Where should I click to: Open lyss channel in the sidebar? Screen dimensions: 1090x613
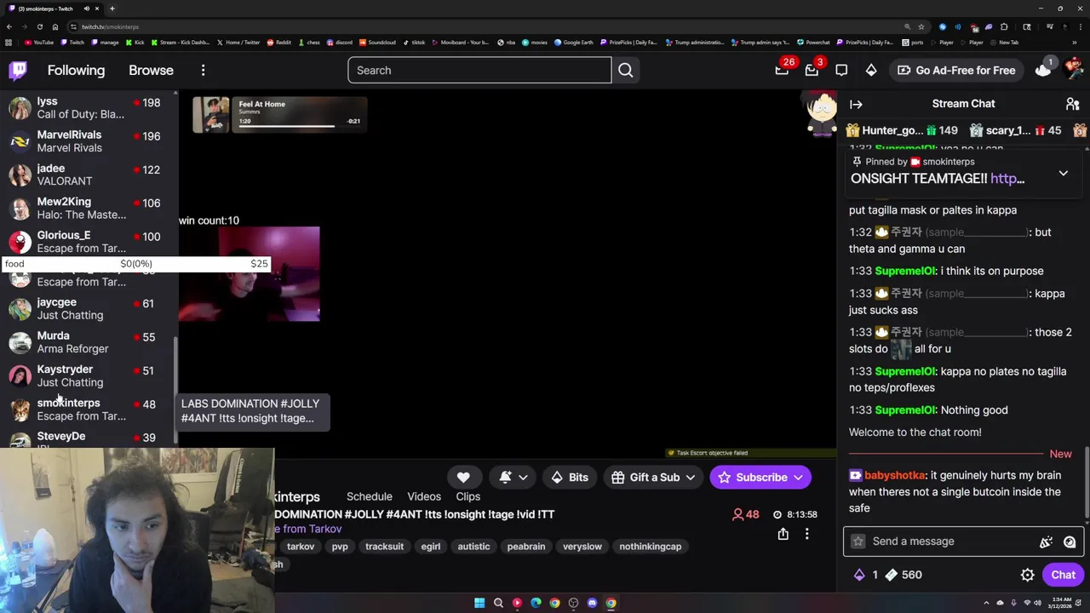tap(89, 108)
